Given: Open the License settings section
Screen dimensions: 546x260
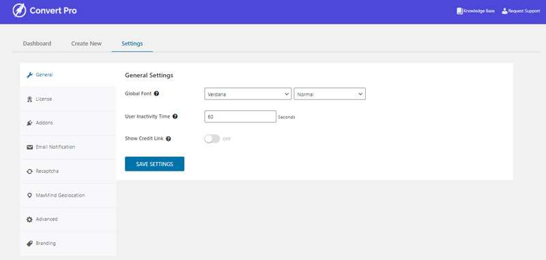Looking at the screenshot, I should (68, 99).
